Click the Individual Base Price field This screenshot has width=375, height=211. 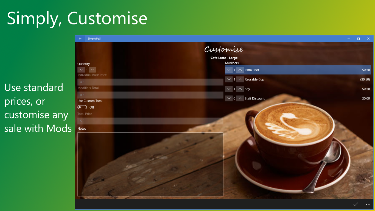pyautogui.click(x=150, y=82)
